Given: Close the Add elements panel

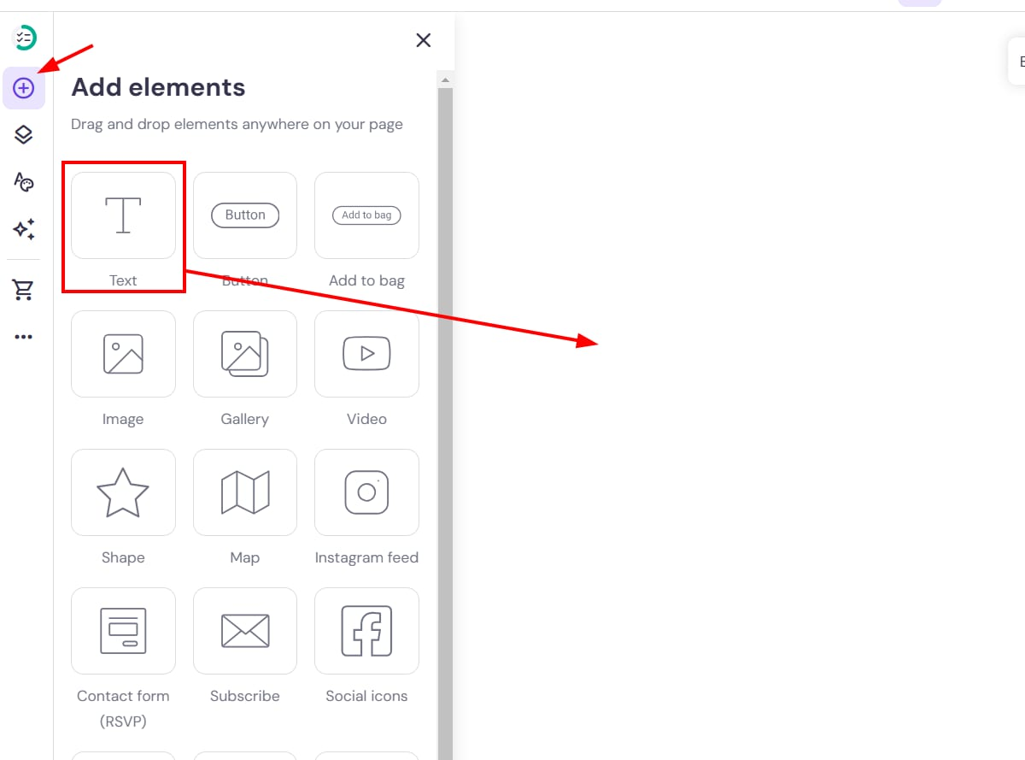Looking at the screenshot, I should (x=423, y=40).
